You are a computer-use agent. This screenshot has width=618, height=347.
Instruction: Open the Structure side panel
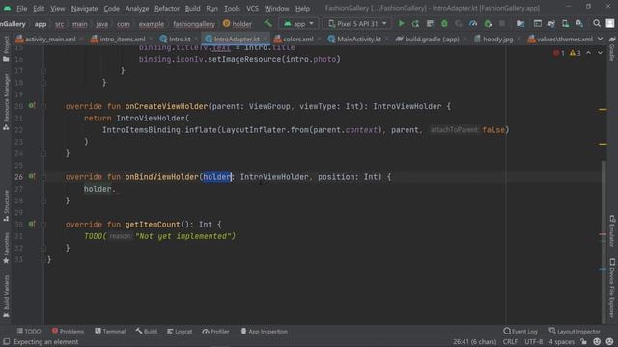click(6, 205)
